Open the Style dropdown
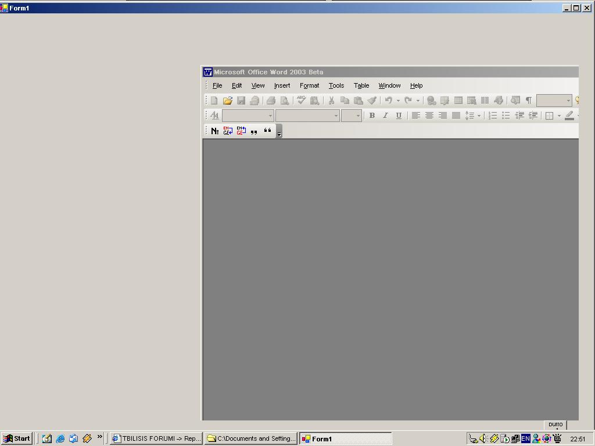Screen dimensions: 595x446 (270, 116)
